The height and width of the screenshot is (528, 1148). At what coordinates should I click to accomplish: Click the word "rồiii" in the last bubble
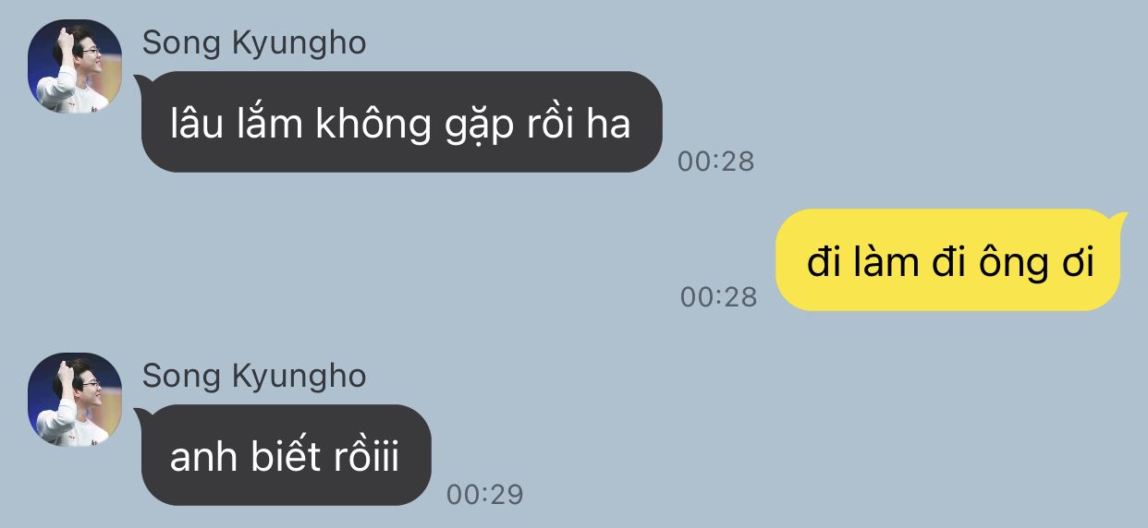tap(364, 456)
